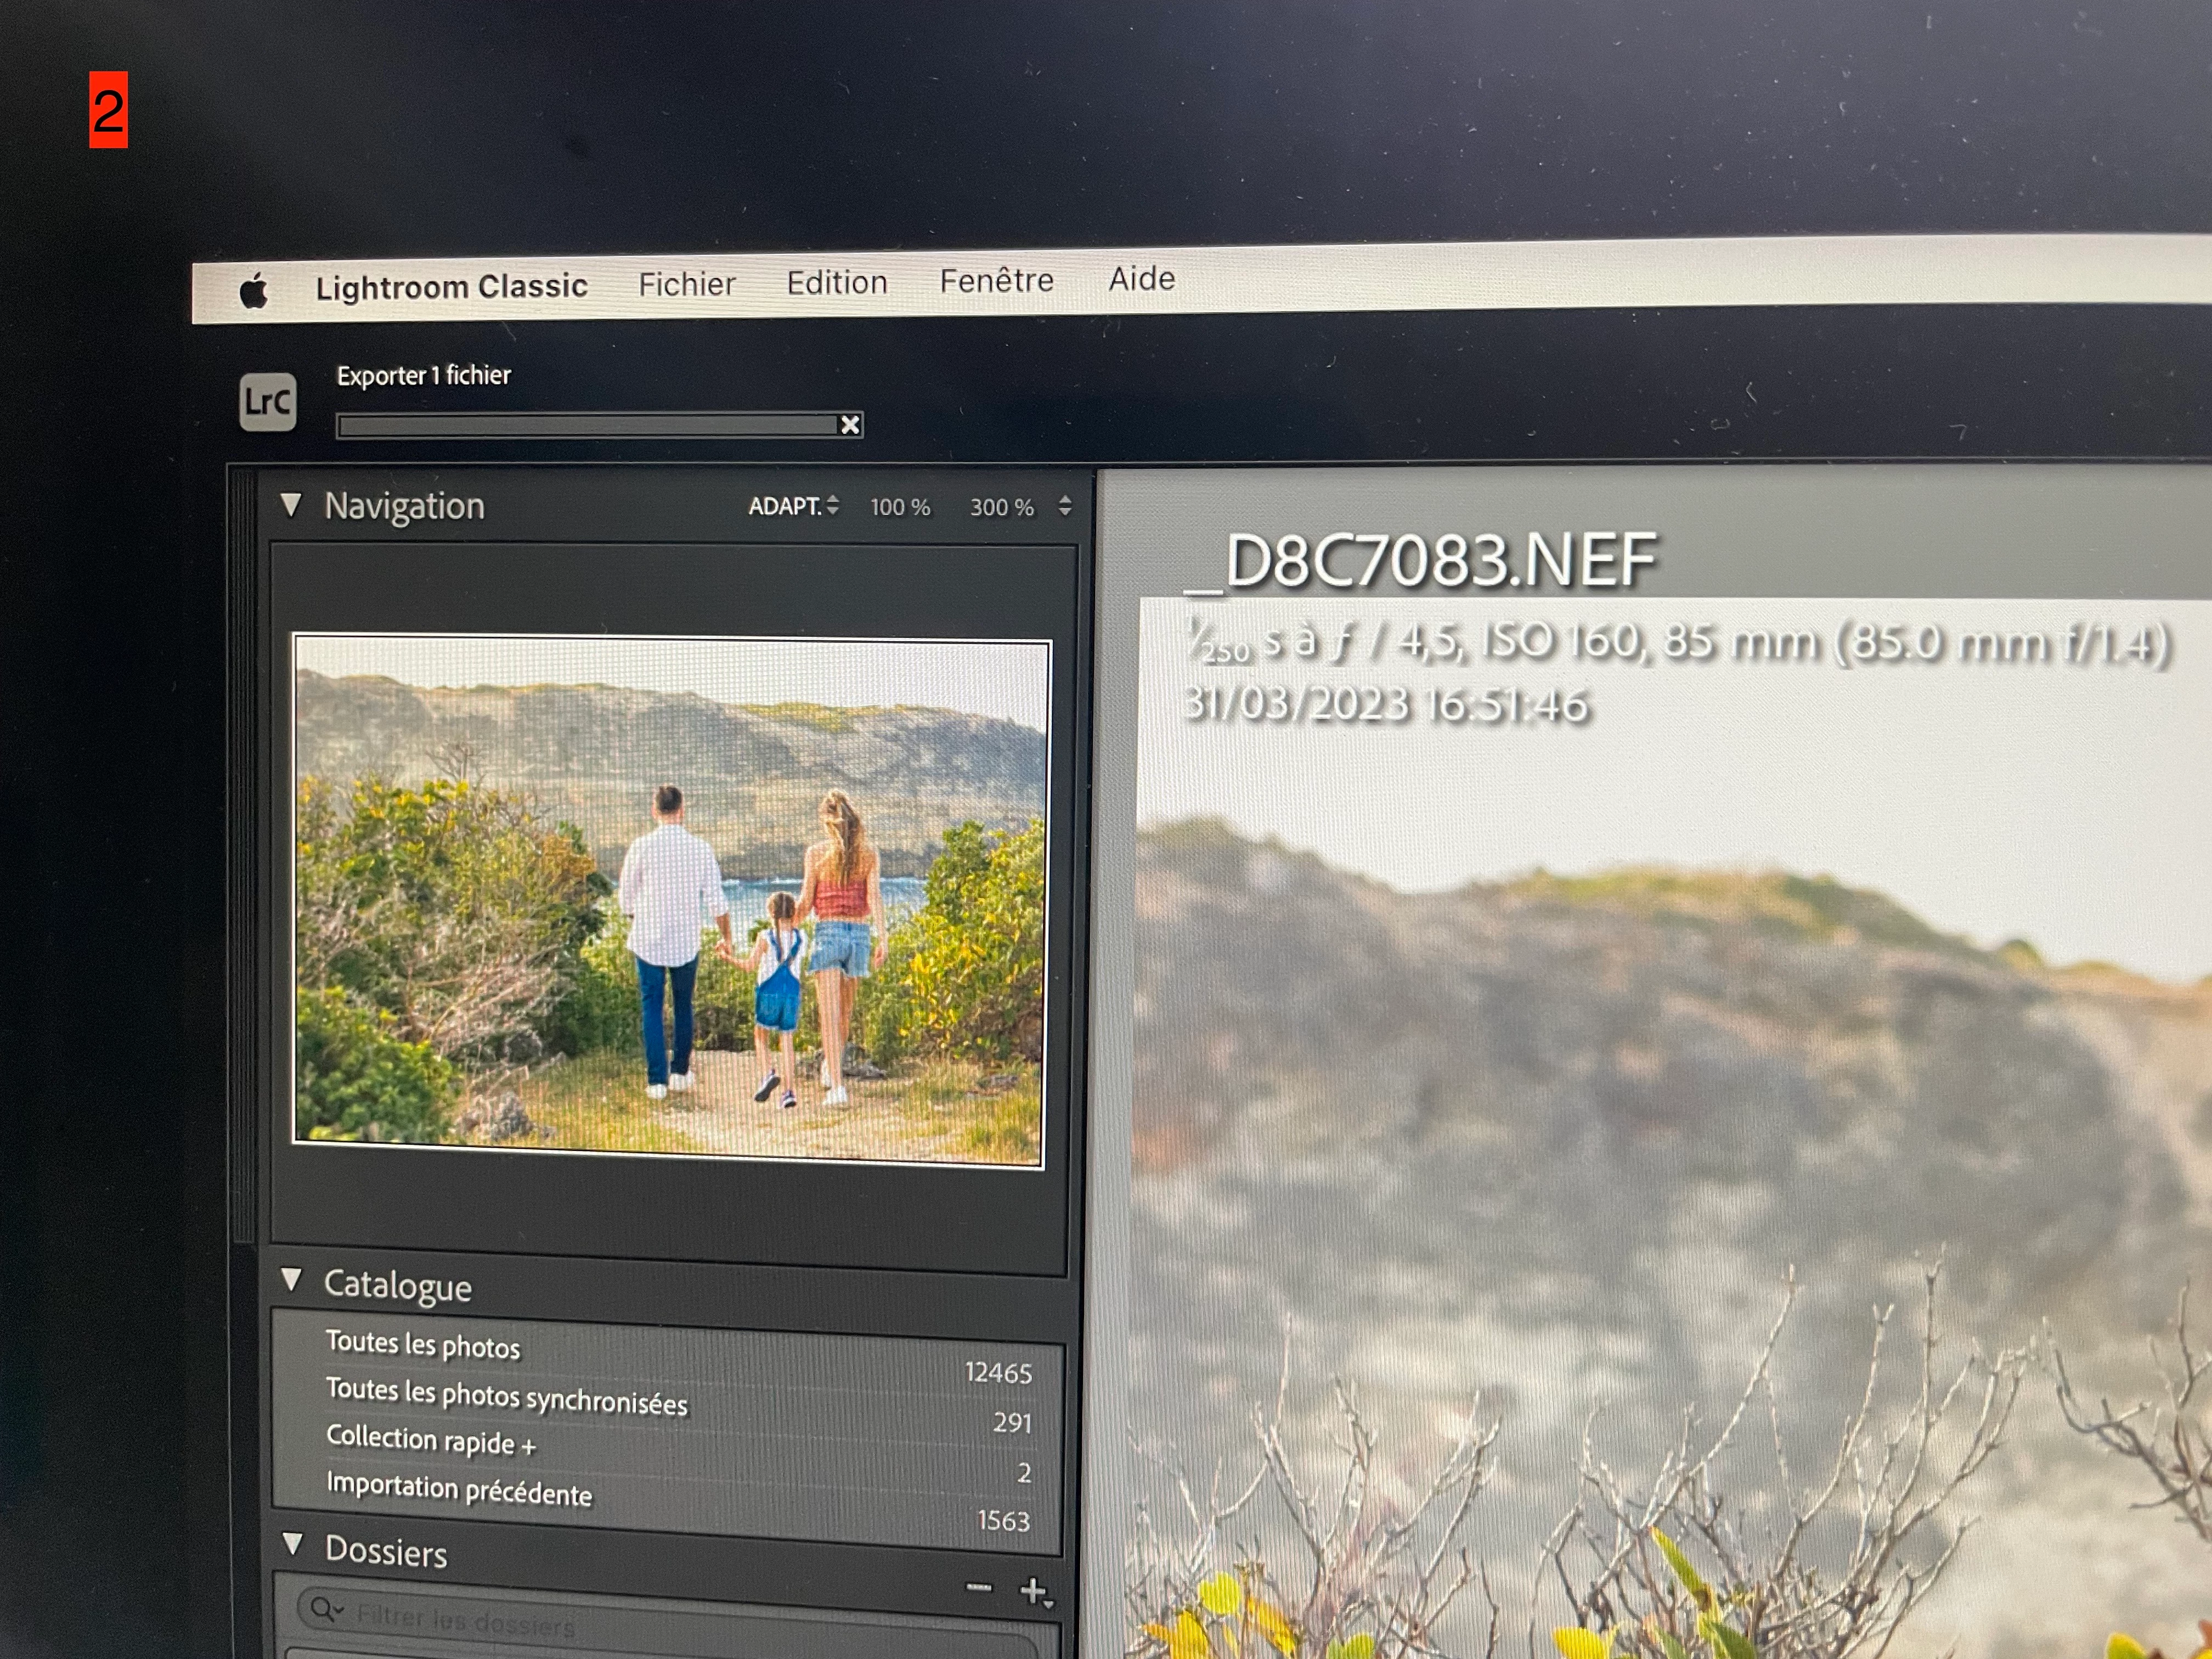Click the export progress bar
The width and height of the screenshot is (2212, 1659).
[588, 426]
